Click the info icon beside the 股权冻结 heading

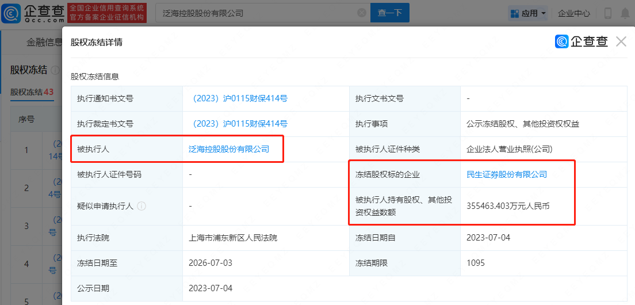coord(55,70)
